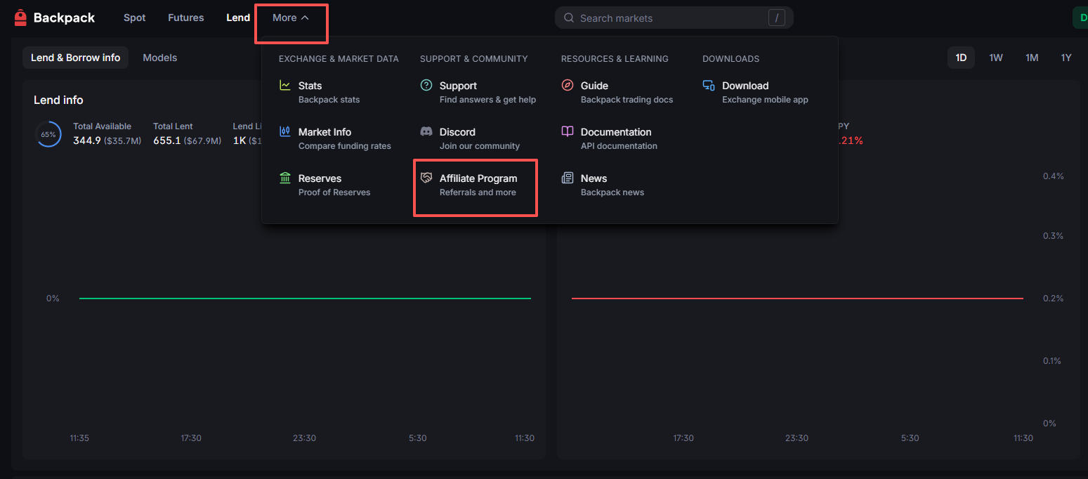Viewport: 1088px width, 479px height.
Task: Click into the Search markets field
Action: (667, 18)
